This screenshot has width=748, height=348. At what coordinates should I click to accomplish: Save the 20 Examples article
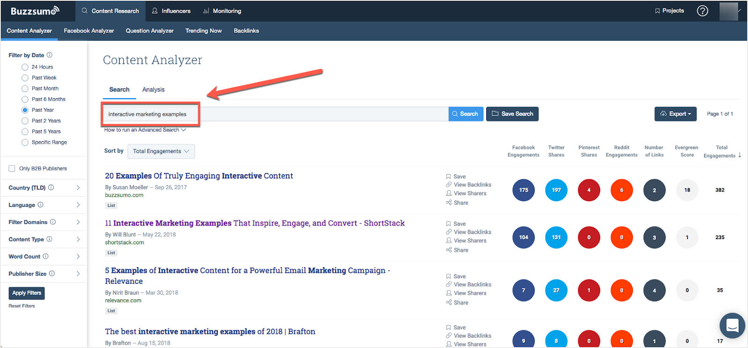(x=456, y=177)
